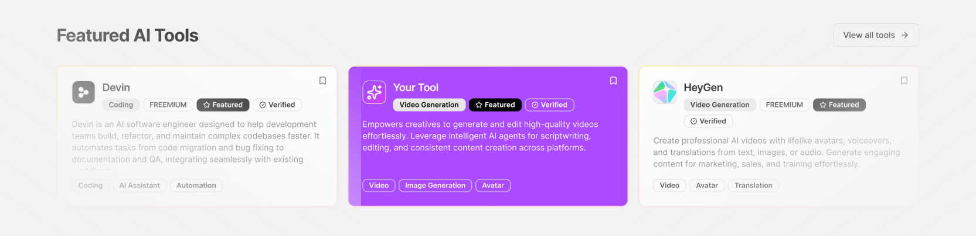Click the AI Assistant tag
This screenshot has height=236, width=976.
(x=140, y=186)
